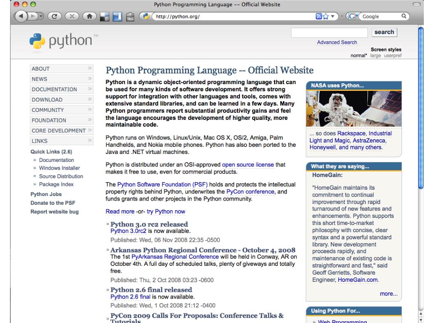Select the large screen style
The height and width of the screenshot is (323, 431).
click(x=375, y=56)
